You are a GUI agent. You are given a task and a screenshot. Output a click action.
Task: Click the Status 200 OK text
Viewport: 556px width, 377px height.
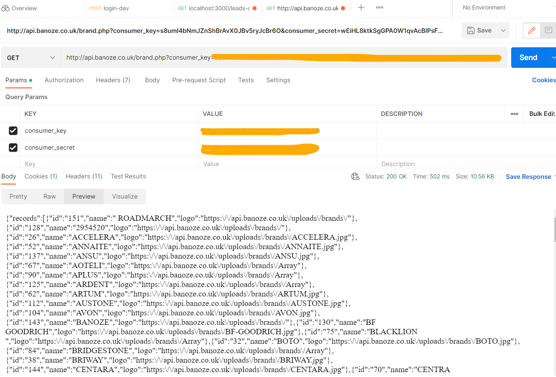tap(386, 176)
